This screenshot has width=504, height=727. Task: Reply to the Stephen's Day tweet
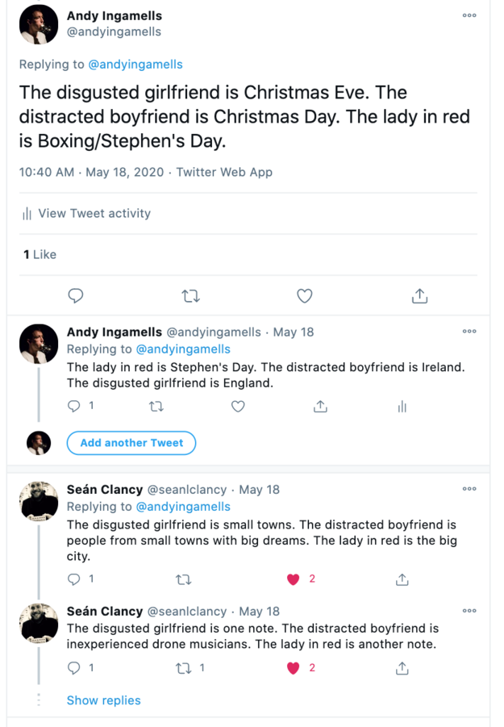tap(75, 407)
